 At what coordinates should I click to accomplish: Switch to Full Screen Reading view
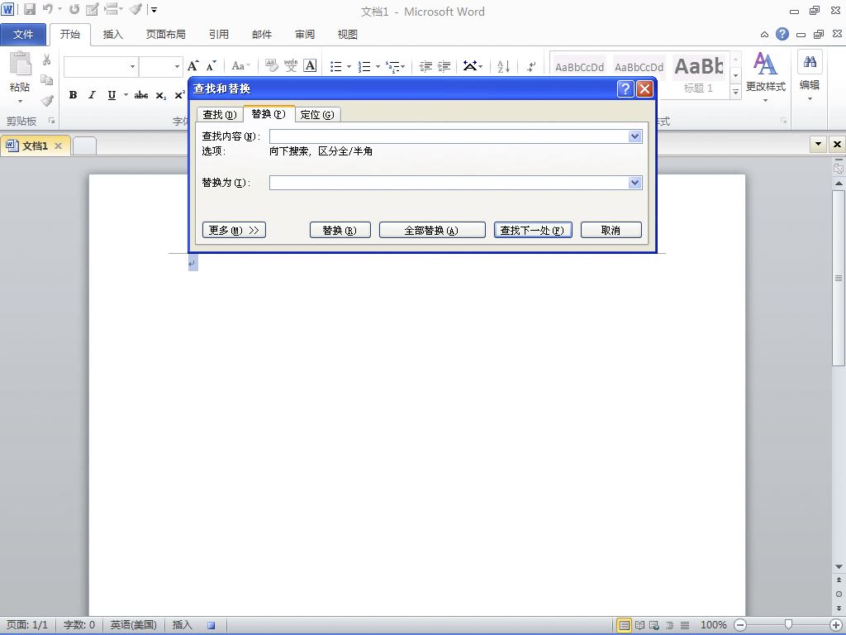pyautogui.click(x=640, y=625)
